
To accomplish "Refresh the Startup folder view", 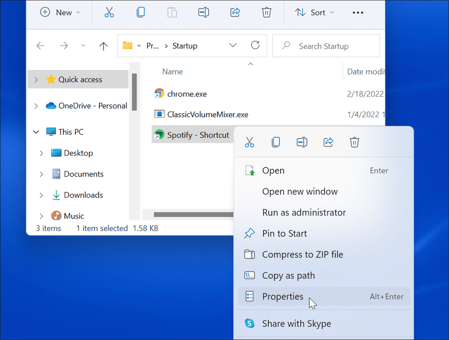I will pyautogui.click(x=255, y=46).
